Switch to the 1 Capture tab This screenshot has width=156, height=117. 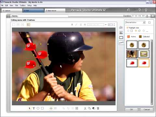(12, 10)
